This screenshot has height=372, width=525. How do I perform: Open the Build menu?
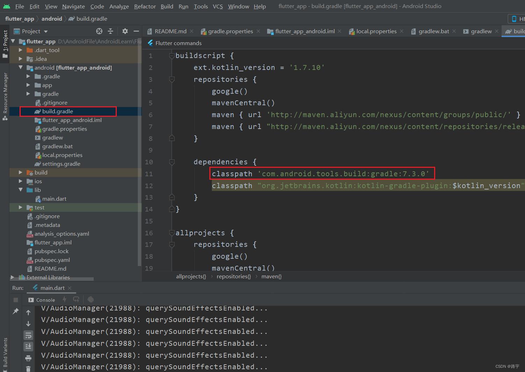167,6
